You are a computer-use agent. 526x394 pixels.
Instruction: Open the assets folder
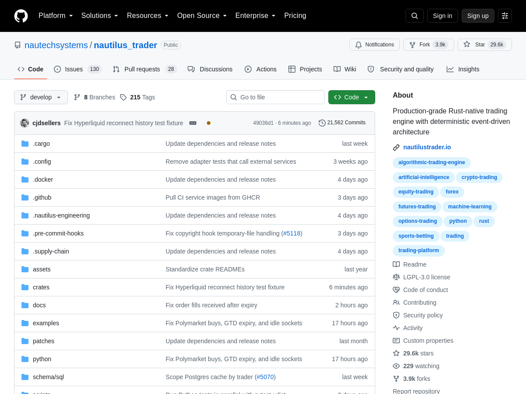point(42,269)
